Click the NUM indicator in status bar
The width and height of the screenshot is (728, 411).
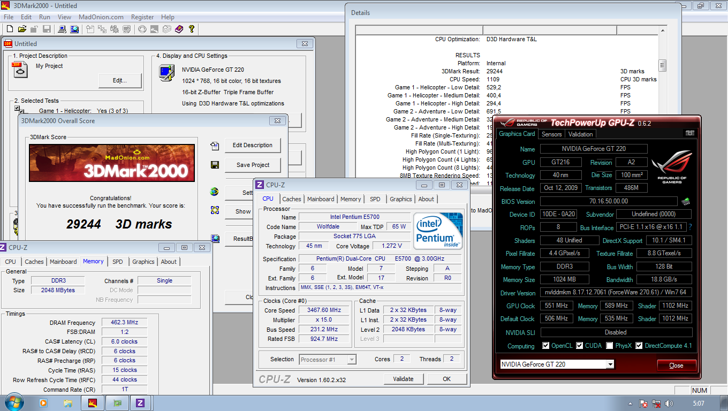coord(700,391)
